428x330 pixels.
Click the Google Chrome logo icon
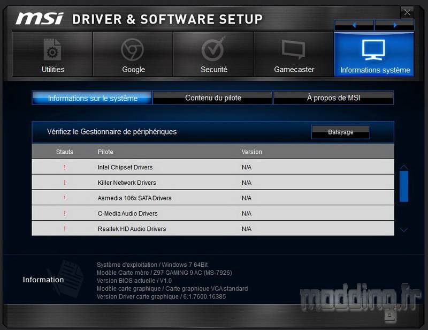coord(132,49)
